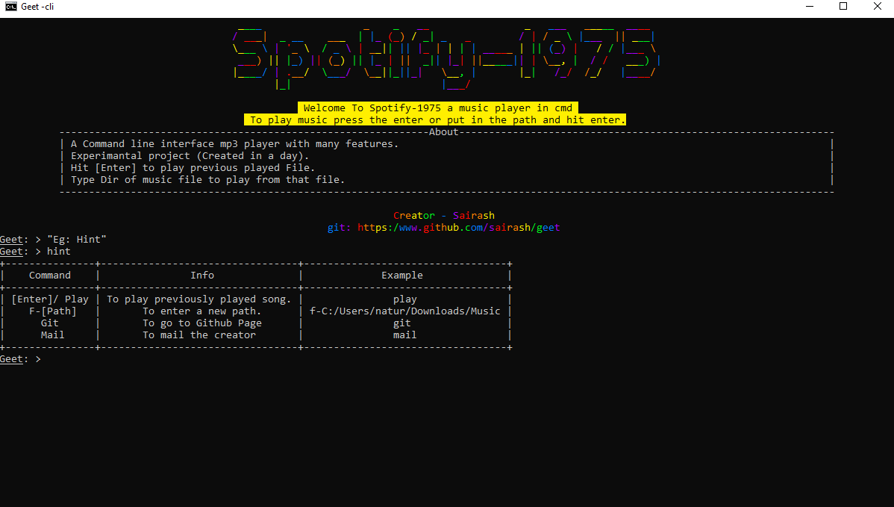Minimize the Geet -cli window
The height and width of the screenshot is (507, 894).
tap(810, 6)
